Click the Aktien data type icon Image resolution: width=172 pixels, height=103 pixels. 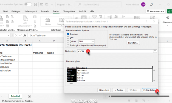(48, 20)
